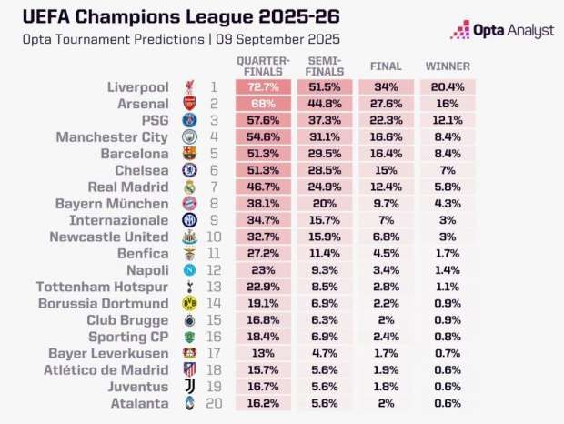Viewport: 564px width, 424px height.
Task: Click the Bayern München crest
Action: tap(189, 204)
